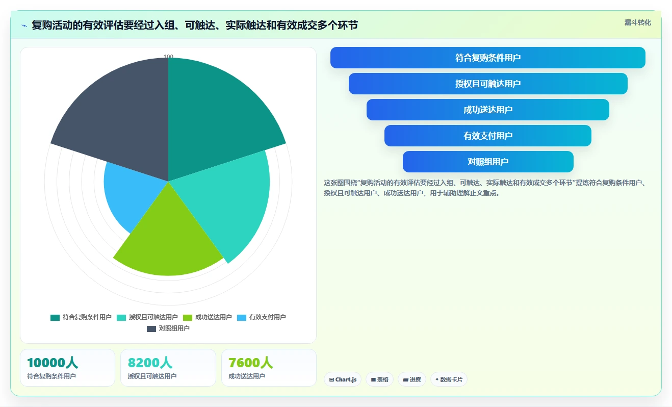The image size is (672, 407).
Task: Select the 数据卡片 tag chip
Action: point(449,379)
